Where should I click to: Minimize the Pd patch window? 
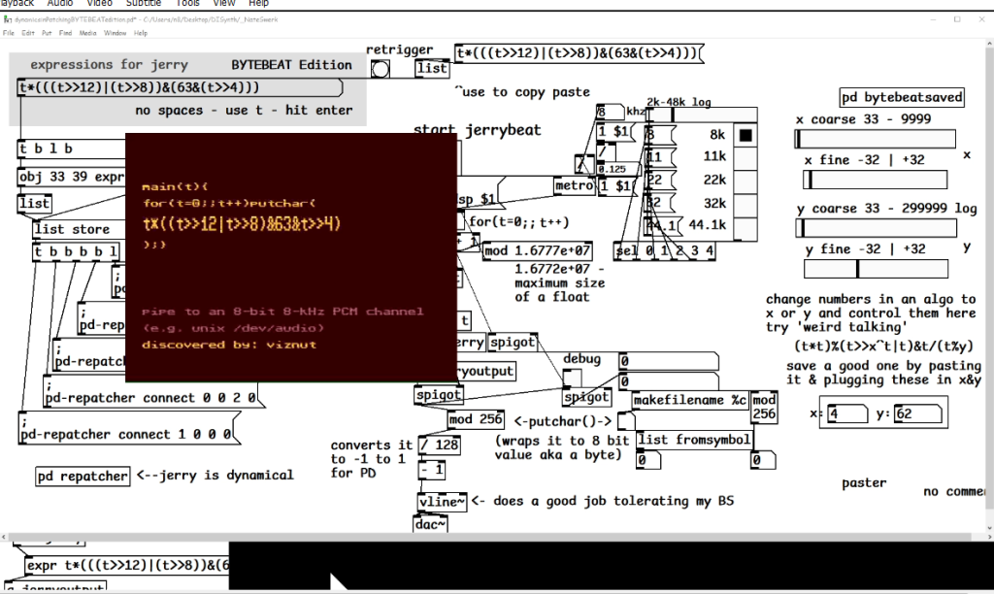click(x=933, y=19)
